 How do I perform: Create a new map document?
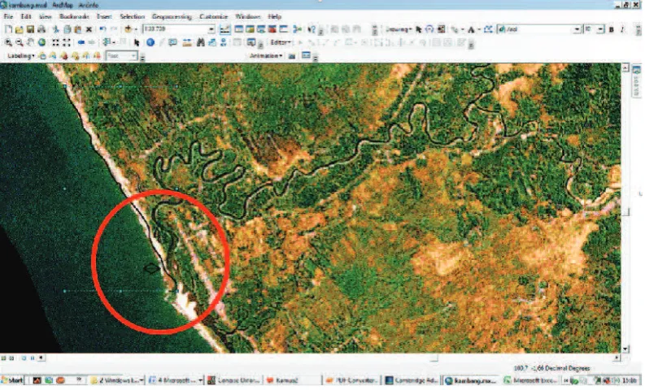pyautogui.click(x=9, y=29)
